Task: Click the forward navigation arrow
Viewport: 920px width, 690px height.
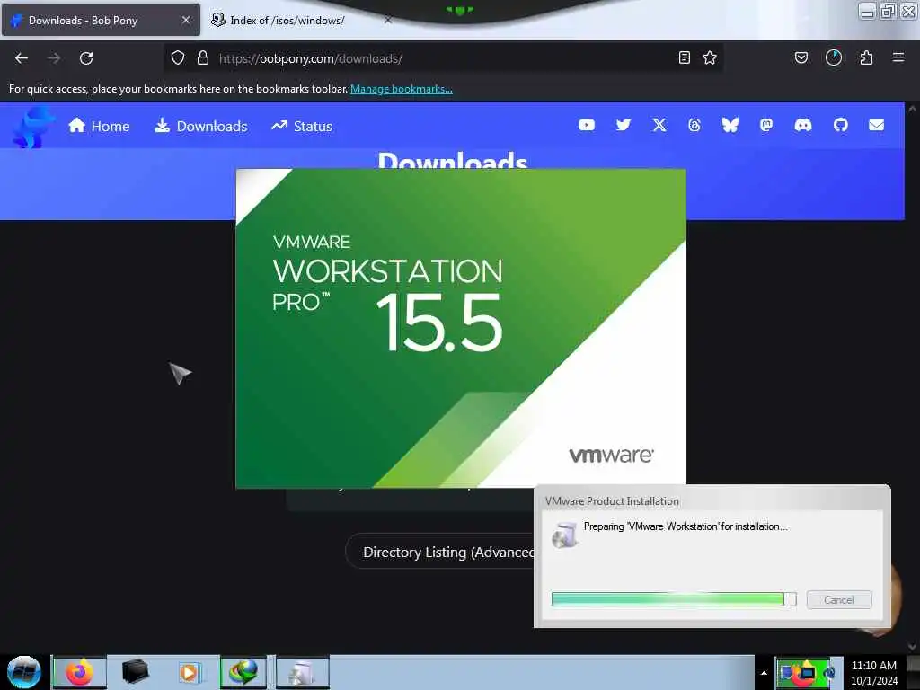Action: point(54,58)
